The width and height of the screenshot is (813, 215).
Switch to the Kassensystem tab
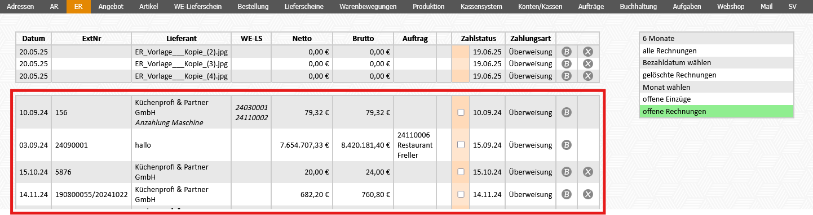click(x=479, y=7)
